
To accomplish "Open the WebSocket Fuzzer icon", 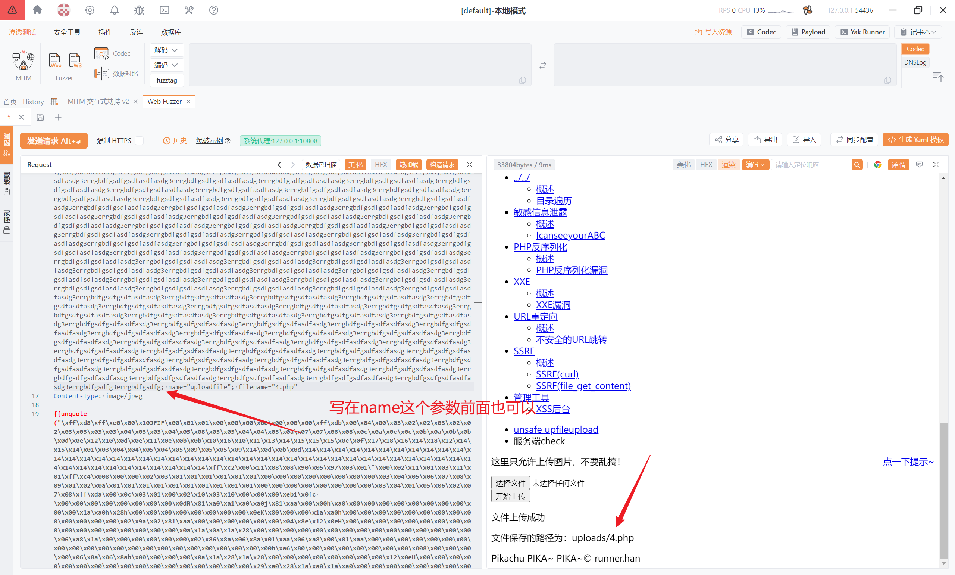I will (74, 60).
